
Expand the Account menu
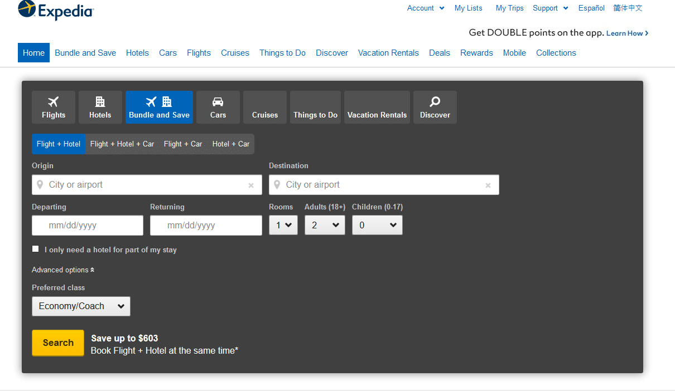426,8
